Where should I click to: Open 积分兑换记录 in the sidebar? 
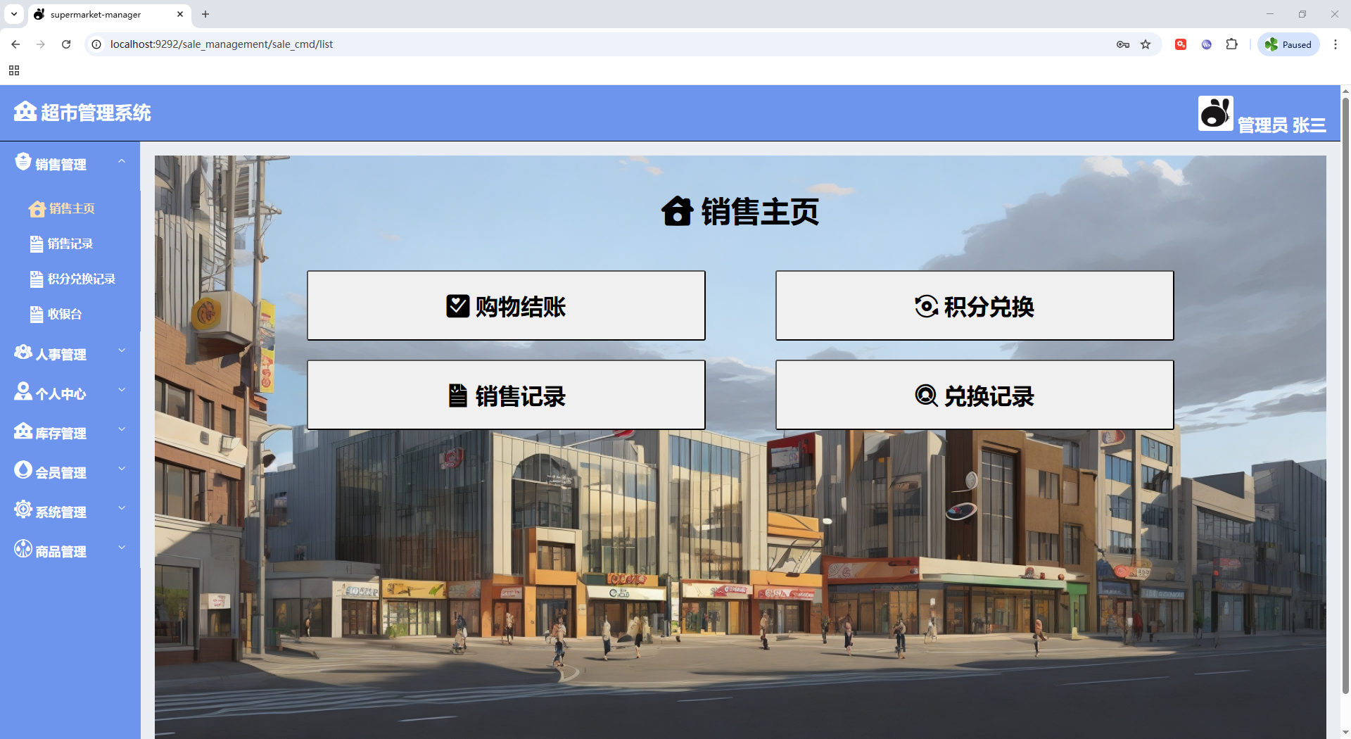[x=81, y=279]
